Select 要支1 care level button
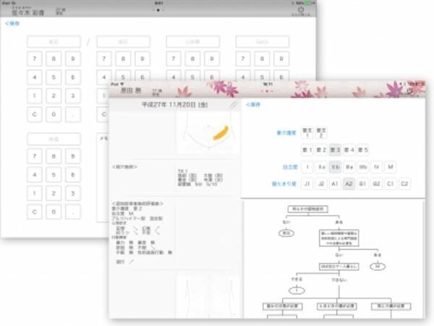The image size is (434, 326). tap(307, 133)
